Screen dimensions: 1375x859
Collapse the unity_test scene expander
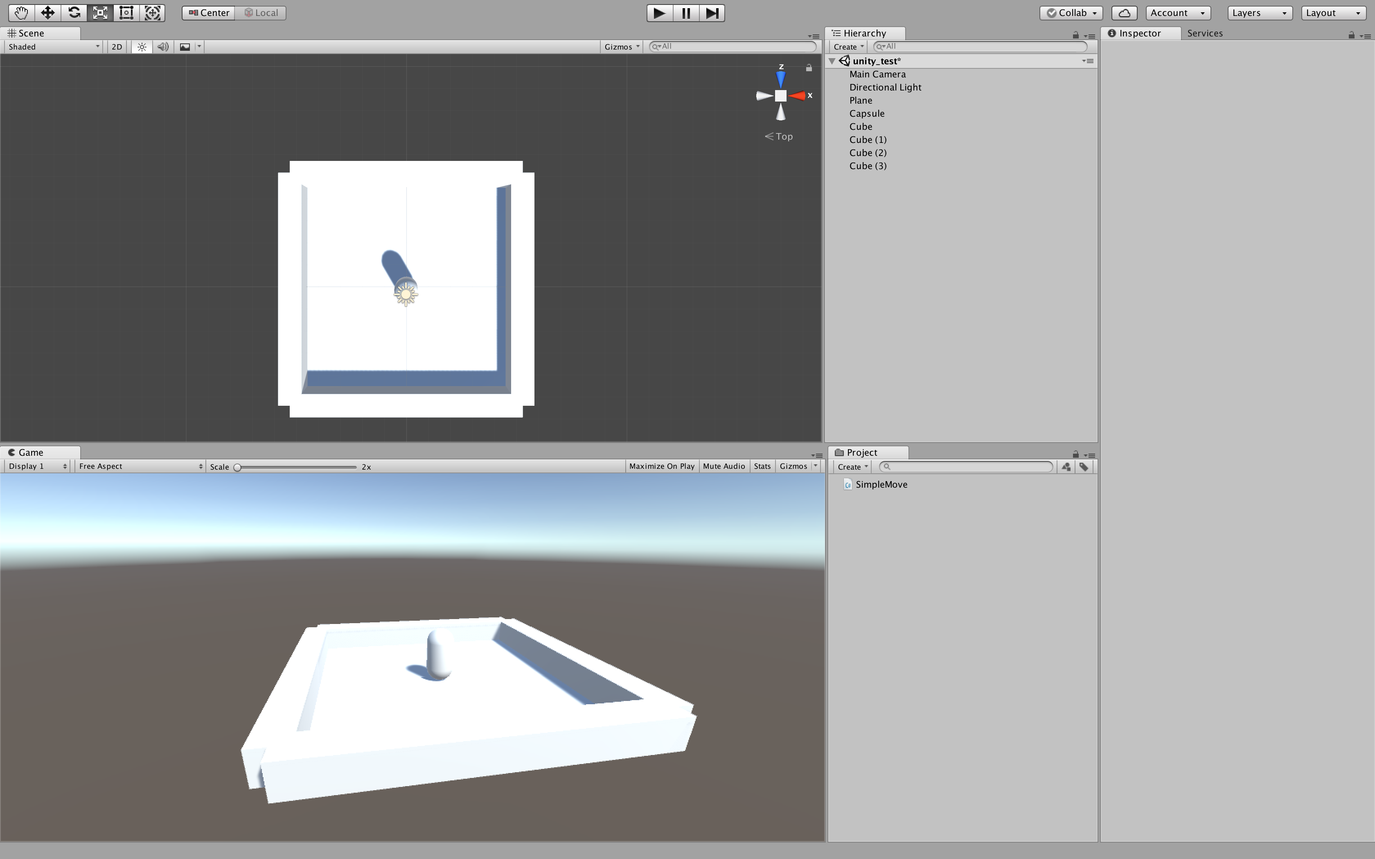click(832, 61)
